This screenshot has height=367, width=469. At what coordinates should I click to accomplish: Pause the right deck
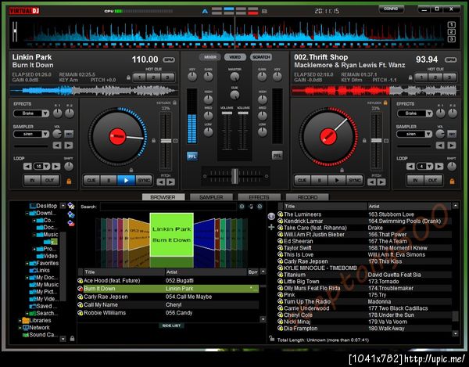coord(320,180)
